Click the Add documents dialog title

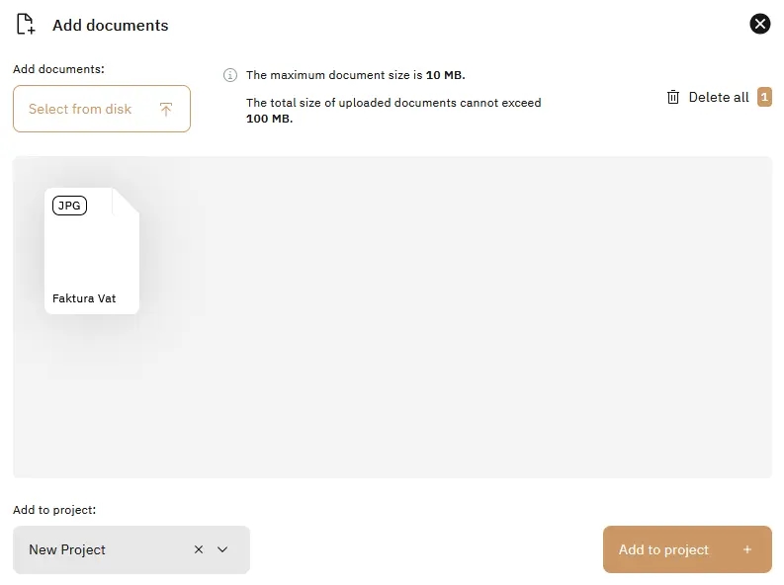tap(110, 25)
